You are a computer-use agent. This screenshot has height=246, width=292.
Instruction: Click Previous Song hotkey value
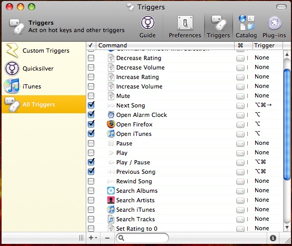point(260,171)
